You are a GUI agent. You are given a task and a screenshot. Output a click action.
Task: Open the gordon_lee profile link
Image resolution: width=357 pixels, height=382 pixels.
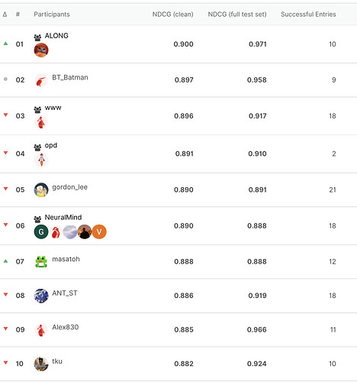(70, 187)
